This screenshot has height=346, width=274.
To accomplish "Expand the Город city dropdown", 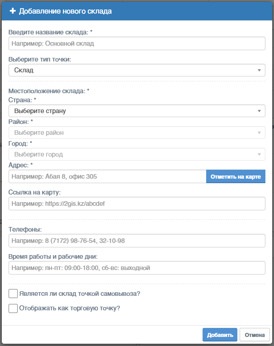I will click(x=137, y=154).
